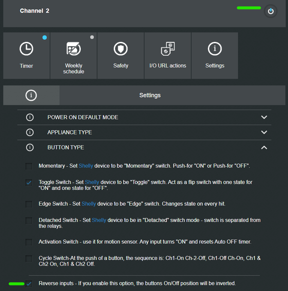The height and width of the screenshot is (291, 288).
Task: Select the Detached Switch checkbox
Action: click(x=29, y=221)
